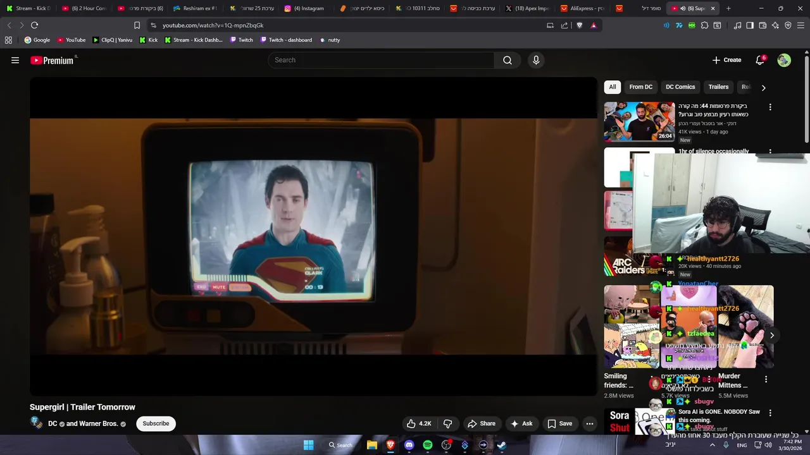Image resolution: width=810 pixels, height=455 pixels.
Task: Open the account avatar menu
Action: pyautogui.click(x=784, y=60)
